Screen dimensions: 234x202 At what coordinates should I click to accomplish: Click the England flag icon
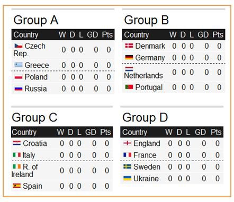coord(127,143)
